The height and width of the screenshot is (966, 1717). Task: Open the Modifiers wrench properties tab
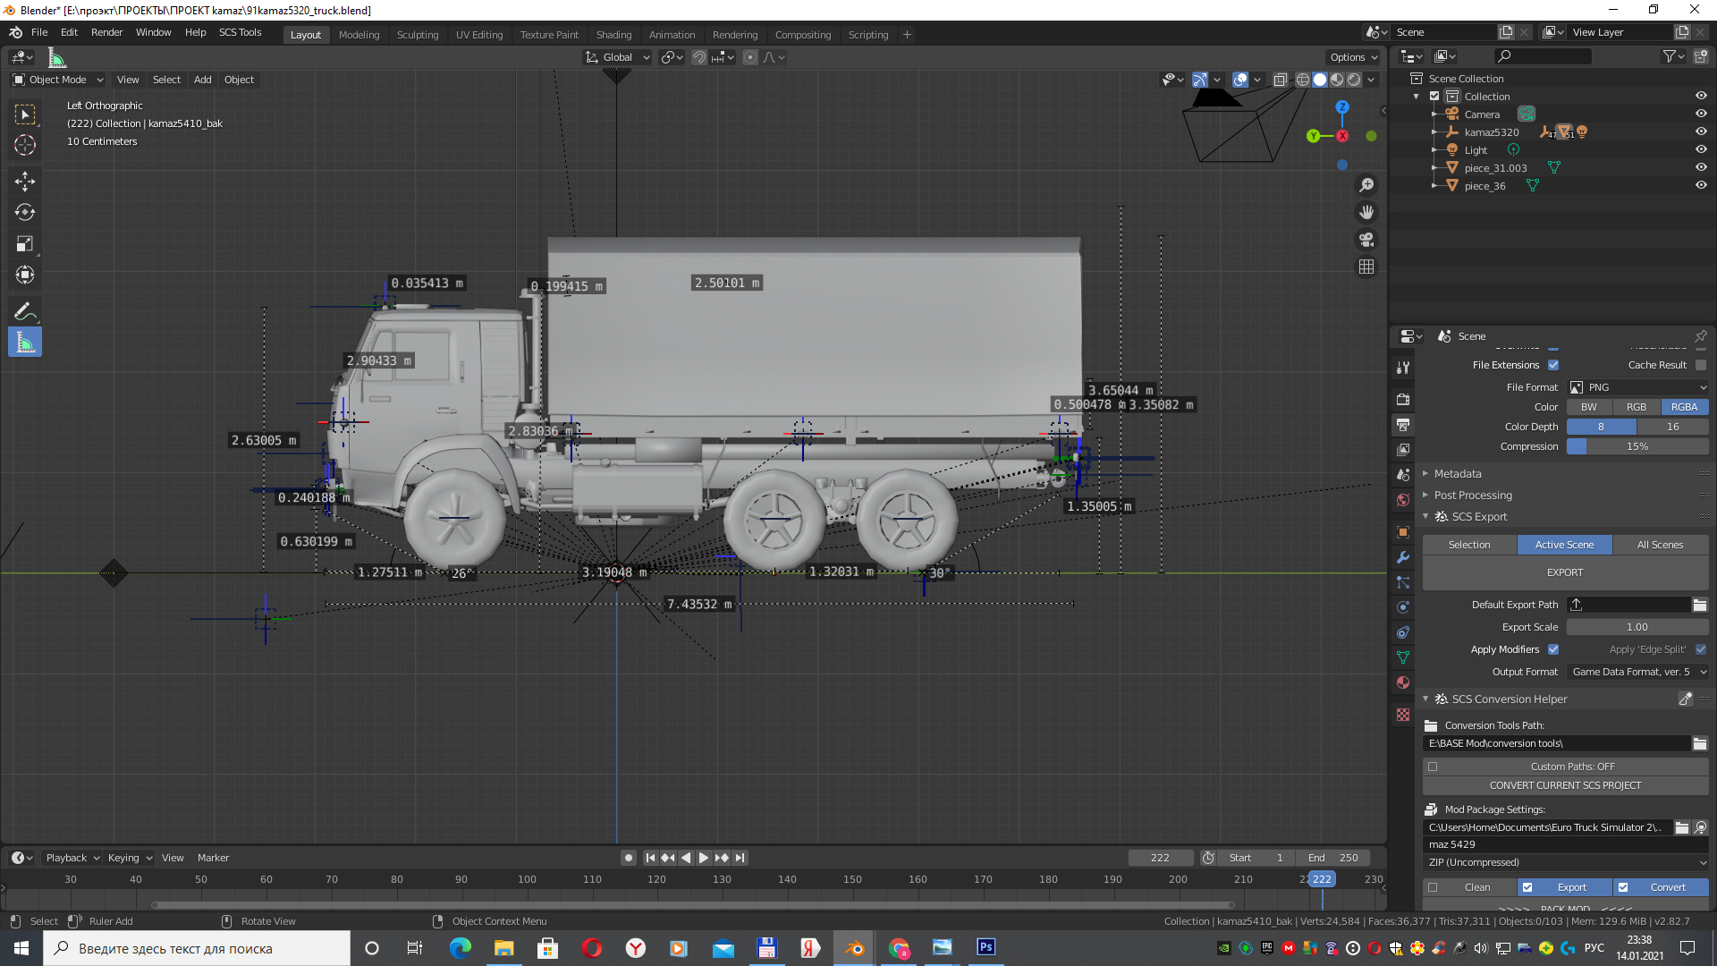click(1403, 557)
